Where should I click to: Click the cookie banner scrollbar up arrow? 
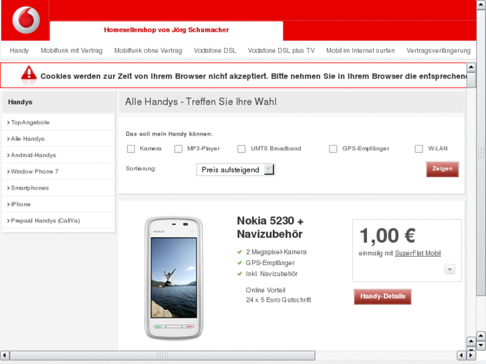pyautogui.click(x=471, y=67)
